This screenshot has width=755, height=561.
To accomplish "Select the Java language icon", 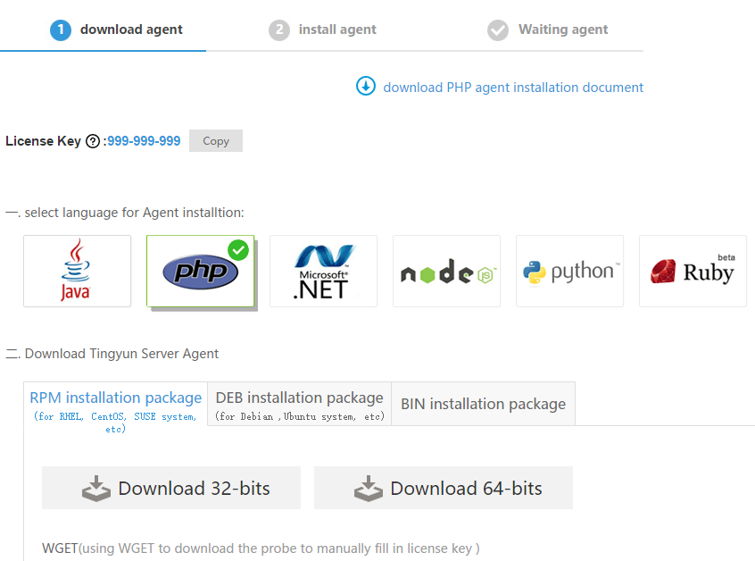I will coord(77,271).
